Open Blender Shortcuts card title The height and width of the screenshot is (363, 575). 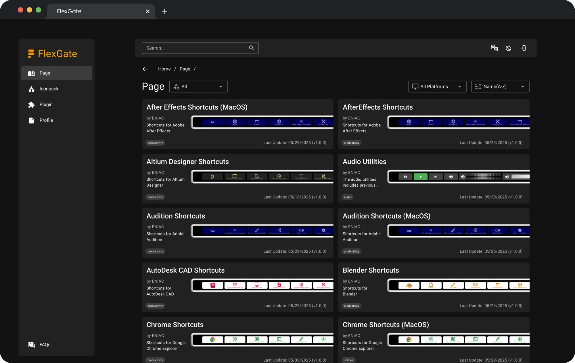point(371,270)
